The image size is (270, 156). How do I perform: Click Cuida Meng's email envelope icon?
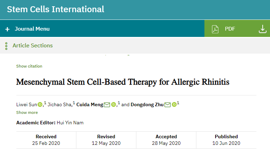point(107,104)
